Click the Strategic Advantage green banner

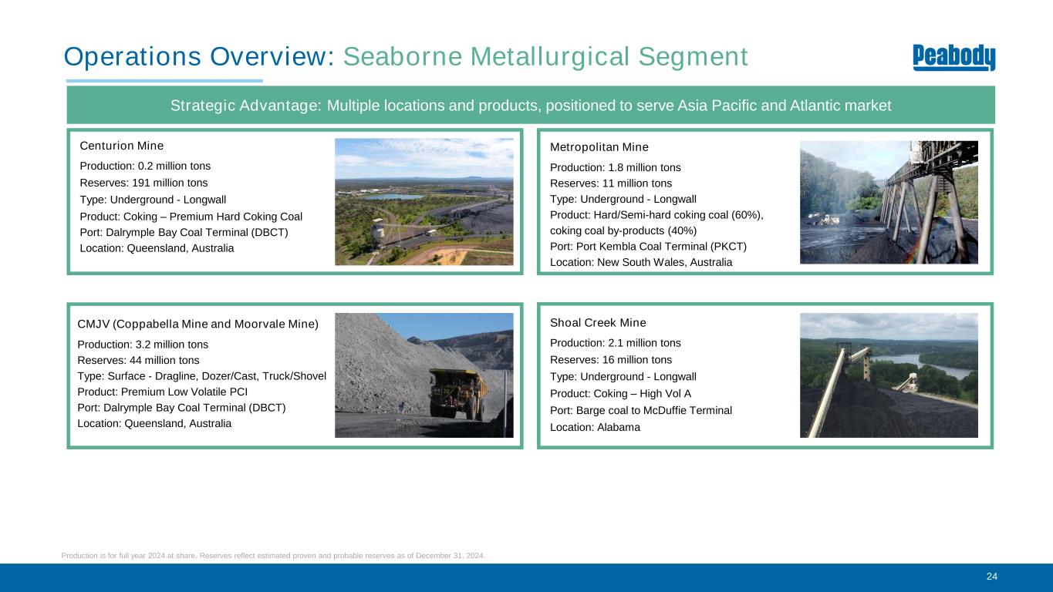click(530, 106)
